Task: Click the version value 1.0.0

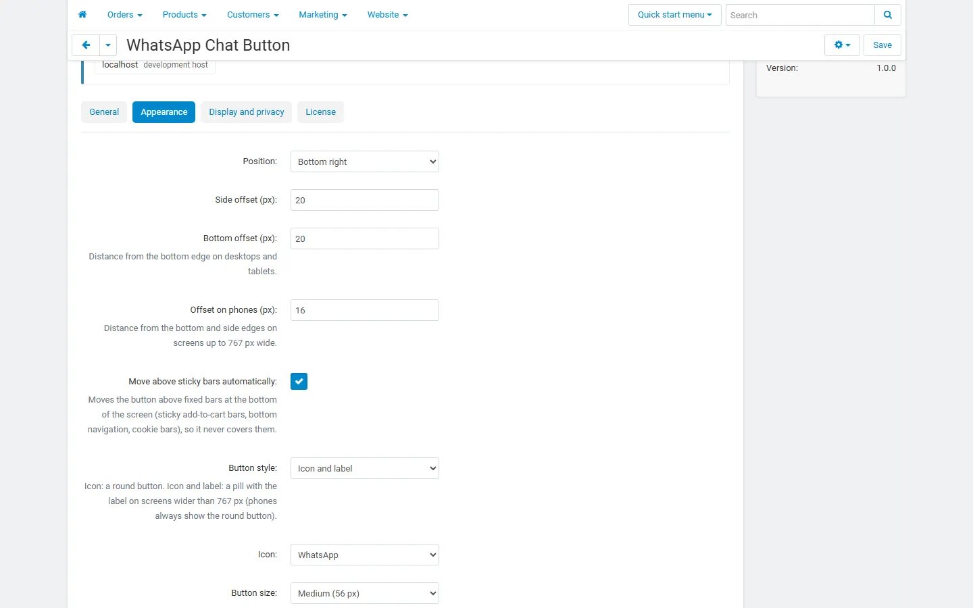Action: (887, 68)
